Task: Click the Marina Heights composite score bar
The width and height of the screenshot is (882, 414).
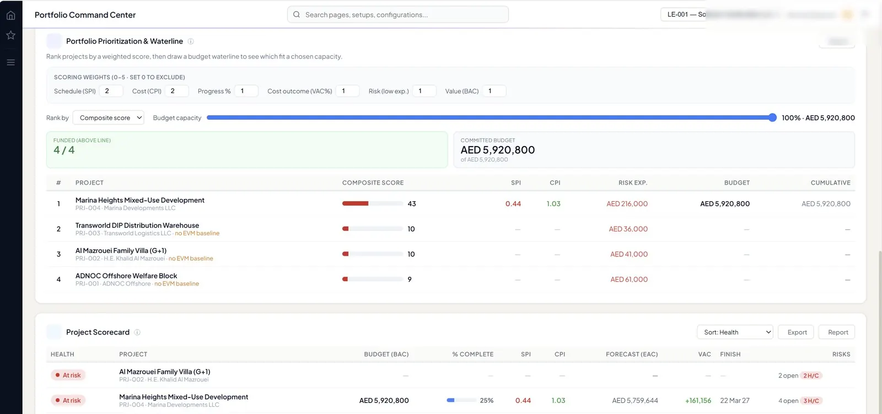Action: pos(373,203)
